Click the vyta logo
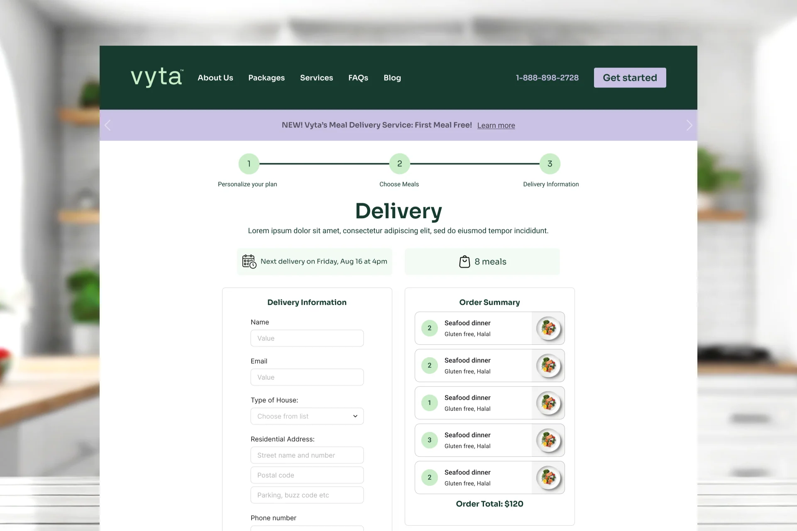The width and height of the screenshot is (797, 531). point(157,78)
